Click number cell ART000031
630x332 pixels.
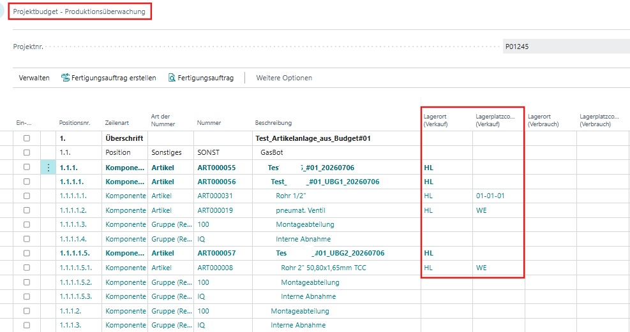(215, 196)
